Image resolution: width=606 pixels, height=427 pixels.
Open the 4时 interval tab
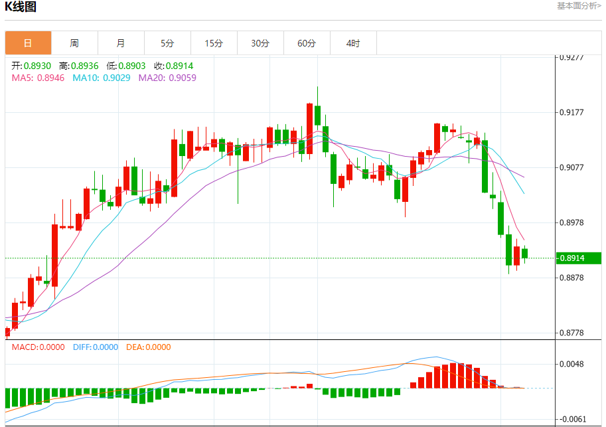[x=353, y=43]
